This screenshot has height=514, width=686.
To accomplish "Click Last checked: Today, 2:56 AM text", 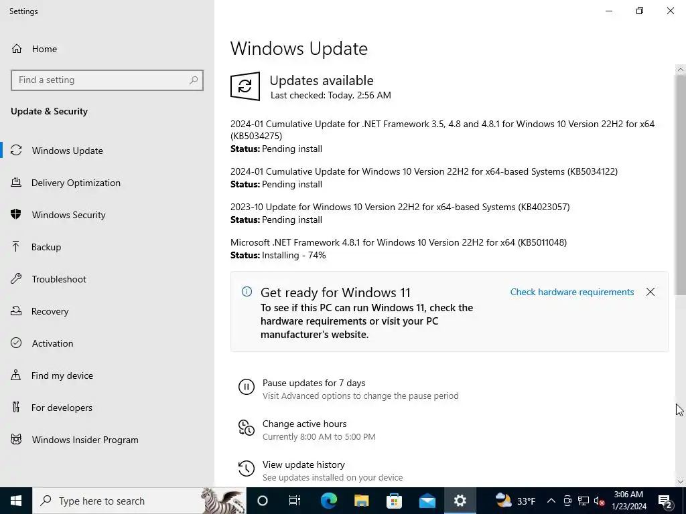I will click(x=331, y=95).
